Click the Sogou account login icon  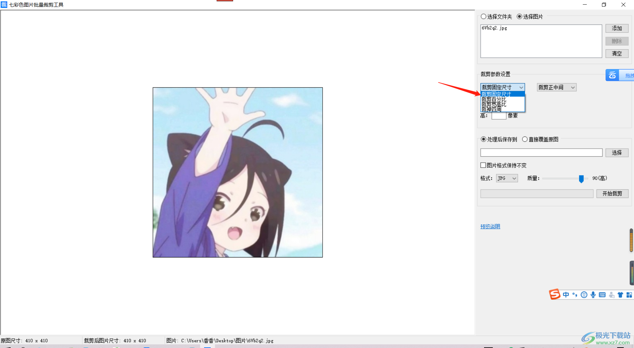pyautogui.click(x=612, y=295)
